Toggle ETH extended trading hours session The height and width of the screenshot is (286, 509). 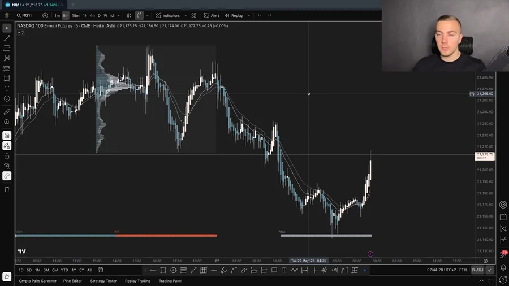(x=463, y=270)
